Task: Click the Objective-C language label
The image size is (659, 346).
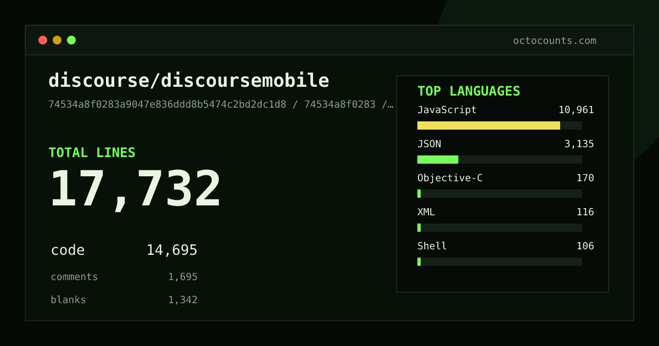Action: tap(450, 178)
